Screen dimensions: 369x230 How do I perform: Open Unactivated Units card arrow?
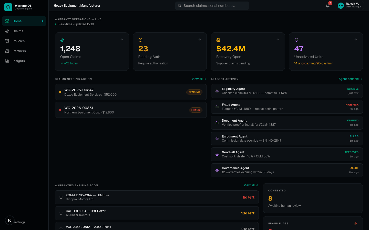click(356, 40)
